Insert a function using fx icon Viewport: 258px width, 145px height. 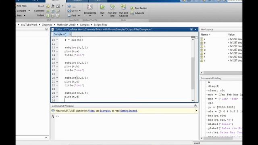point(53,6)
